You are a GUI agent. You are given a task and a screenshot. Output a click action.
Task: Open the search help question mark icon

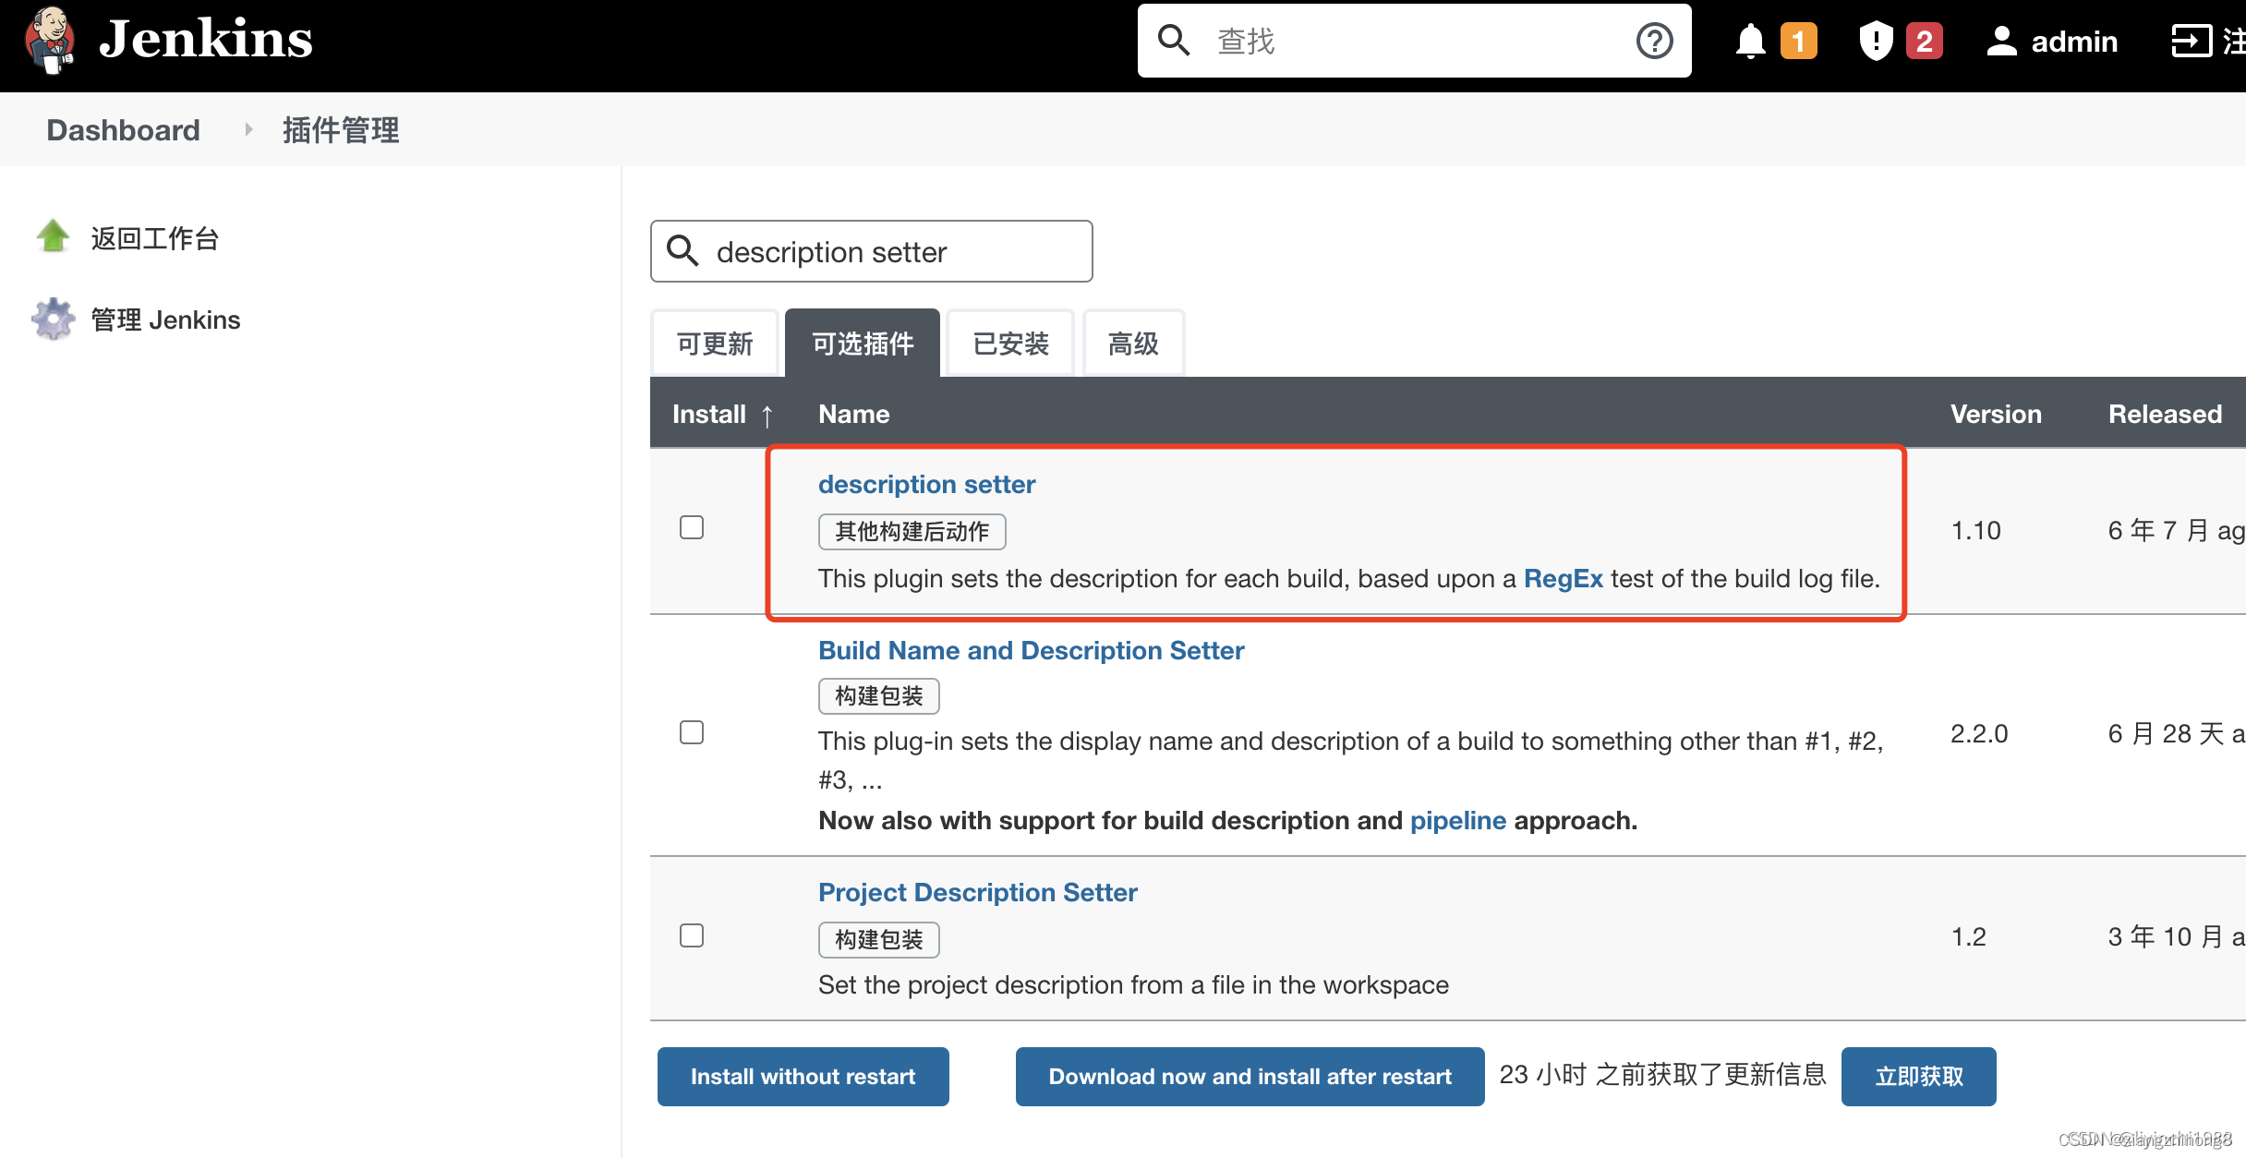(1654, 41)
